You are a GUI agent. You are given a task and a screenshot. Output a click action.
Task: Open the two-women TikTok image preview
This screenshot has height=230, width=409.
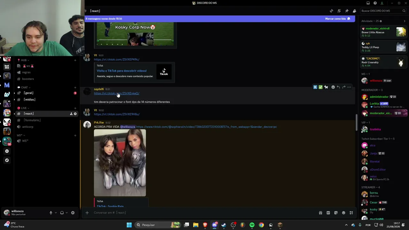click(120, 163)
